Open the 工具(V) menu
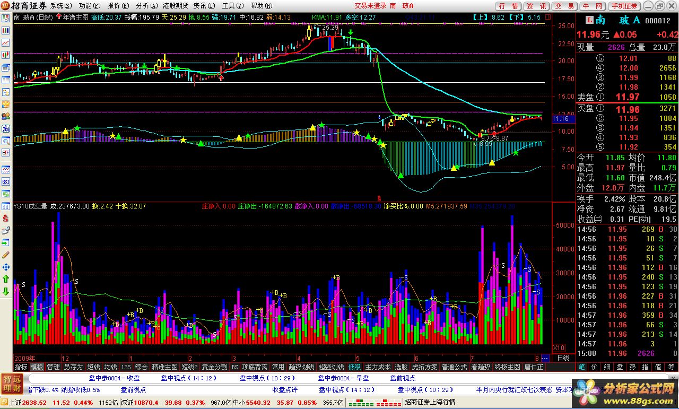 pyautogui.click(x=233, y=6)
